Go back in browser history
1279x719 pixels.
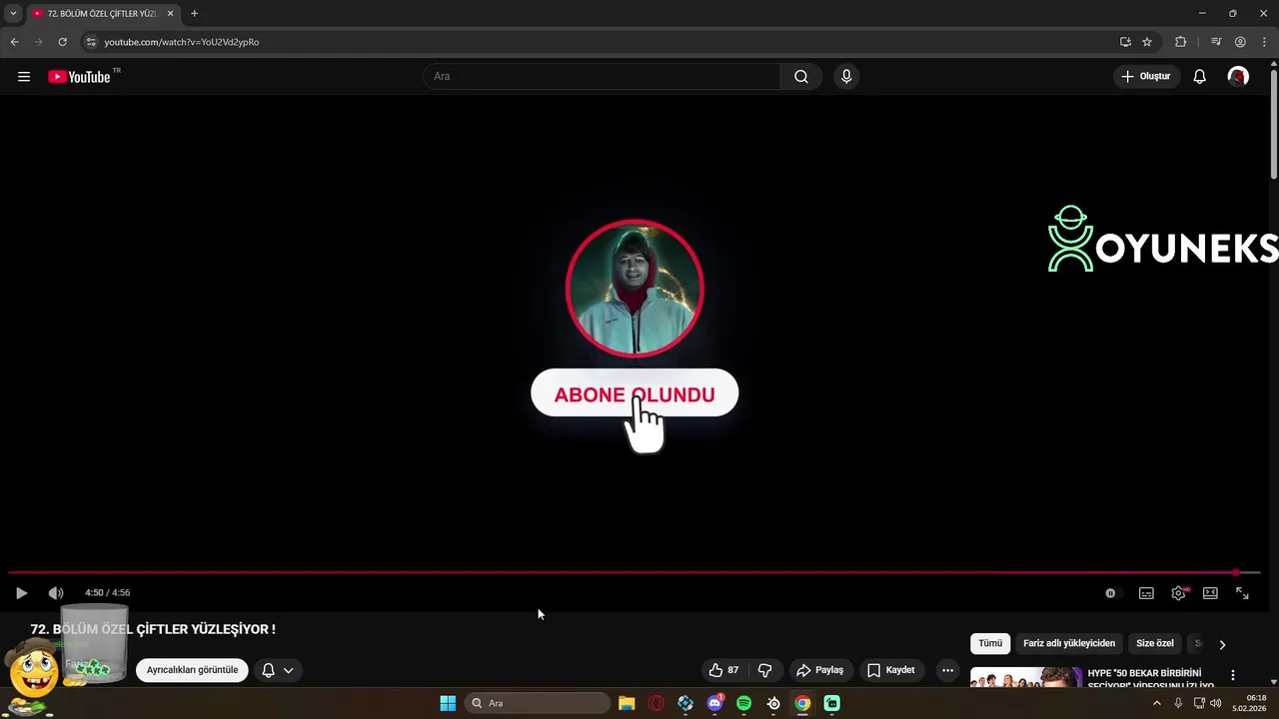pos(14,42)
